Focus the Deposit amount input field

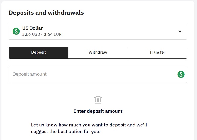[91, 74]
